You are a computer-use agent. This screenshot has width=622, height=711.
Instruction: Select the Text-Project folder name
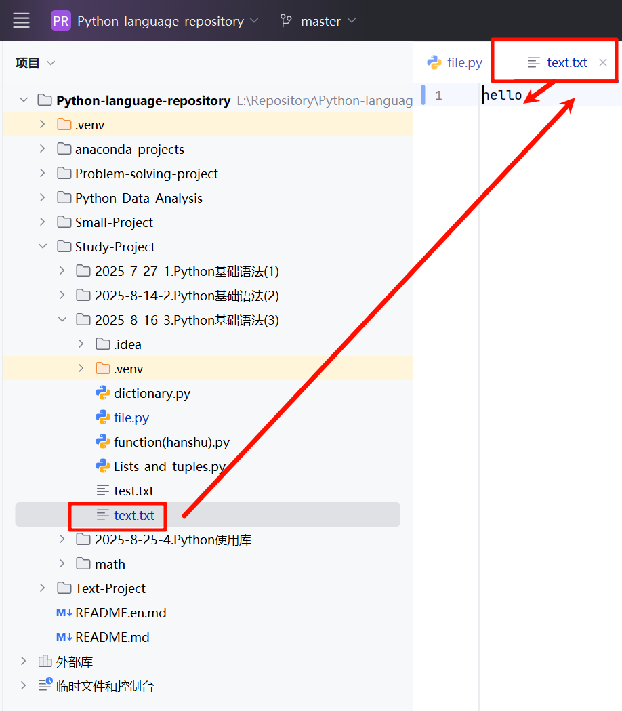tap(110, 588)
